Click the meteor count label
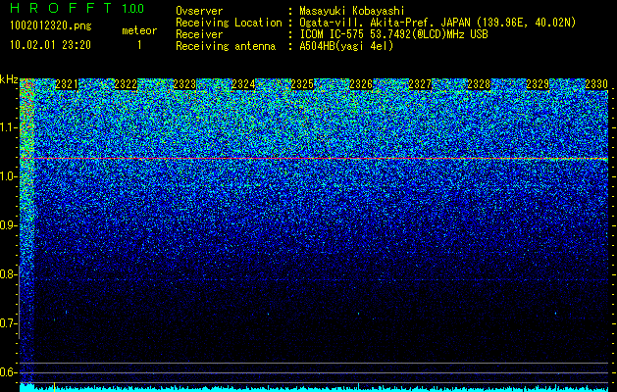The width and height of the screenshot is (617, 392). 139,30
